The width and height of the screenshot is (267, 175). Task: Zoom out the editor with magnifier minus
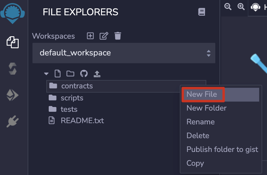[x=228, y=7]
